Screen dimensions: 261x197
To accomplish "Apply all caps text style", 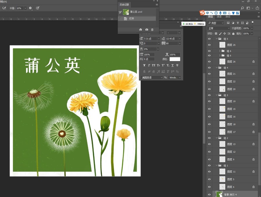I will click(x=153, y=65).
